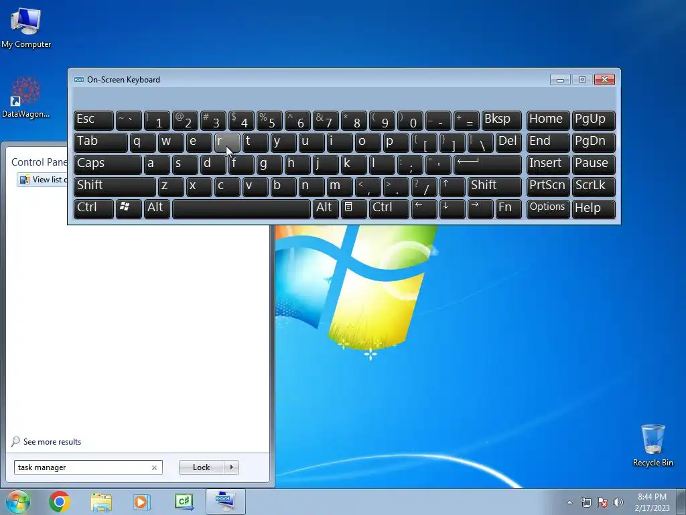This screenshot has width=686, height=515.
Task: Tap the Windows logo key on keyboard
Action: pyautogui.click(x=129, y=209)
